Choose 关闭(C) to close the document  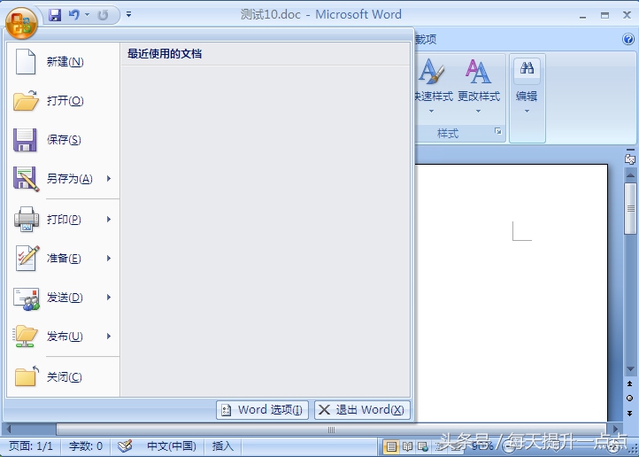point(63,376)
